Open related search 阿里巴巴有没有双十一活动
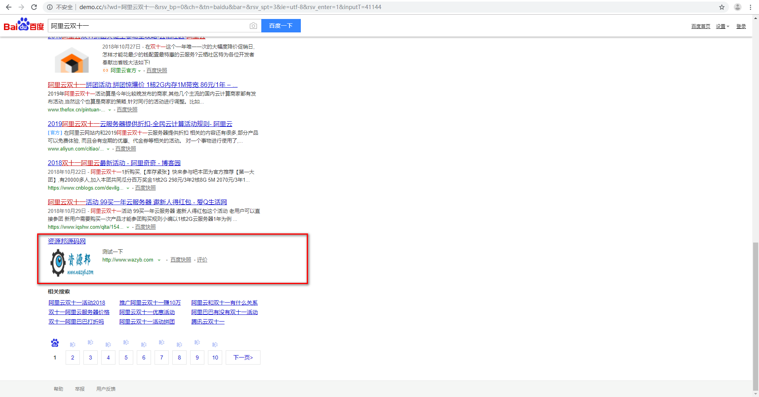This screenshot has height=397, width=759. coord(225,312)
